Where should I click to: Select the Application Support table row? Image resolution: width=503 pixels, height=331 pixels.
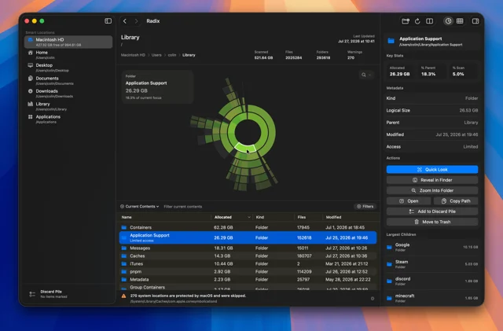[248, 237]
